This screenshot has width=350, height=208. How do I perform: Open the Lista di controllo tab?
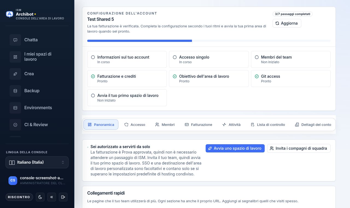pos(268,125)
